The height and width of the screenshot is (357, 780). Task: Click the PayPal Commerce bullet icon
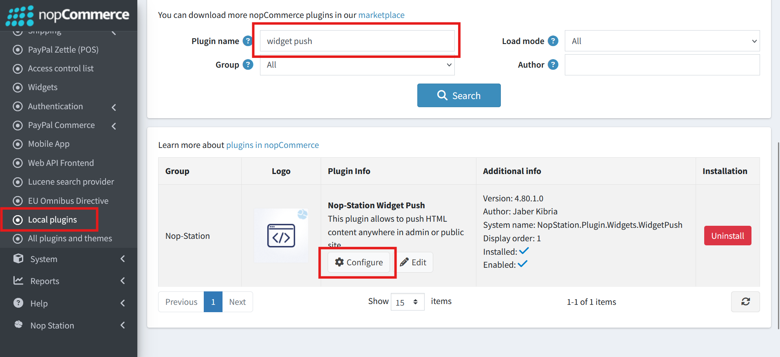(x=18, y=125)
